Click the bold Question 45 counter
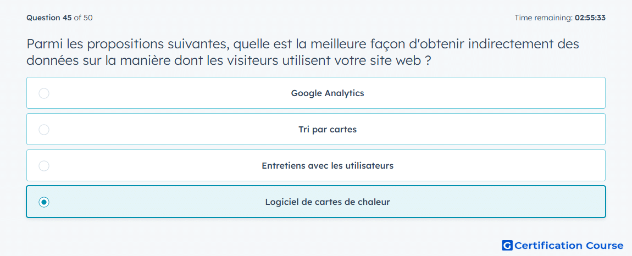This screenshot has height=256, width=632. point(49,18)
